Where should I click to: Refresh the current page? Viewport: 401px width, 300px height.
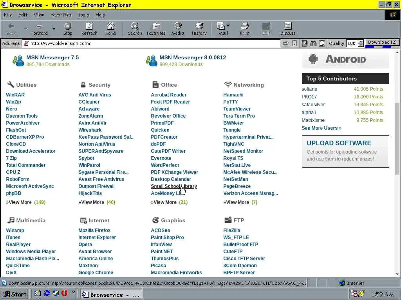pyautogui.click(x=89, y=29)
